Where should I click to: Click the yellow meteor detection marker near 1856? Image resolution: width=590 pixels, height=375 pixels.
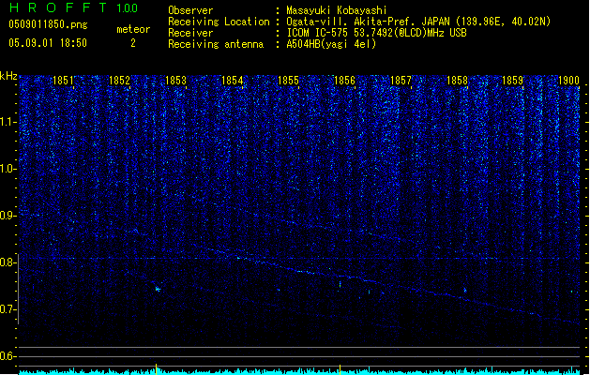[340, 369]
